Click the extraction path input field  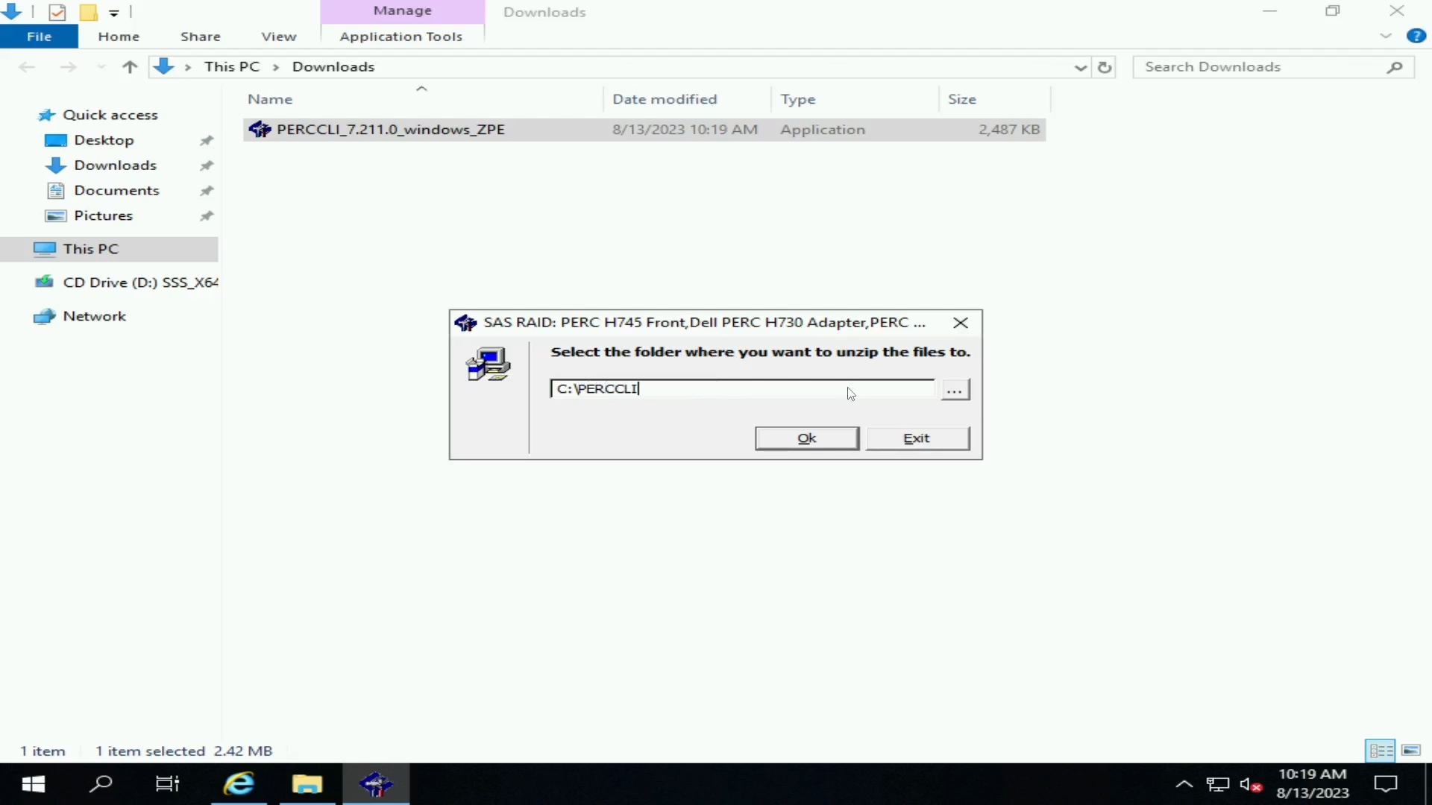coord(741,388)
